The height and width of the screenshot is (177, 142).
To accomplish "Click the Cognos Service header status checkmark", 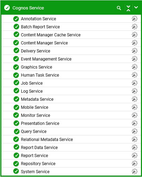I will click(7, 8).
